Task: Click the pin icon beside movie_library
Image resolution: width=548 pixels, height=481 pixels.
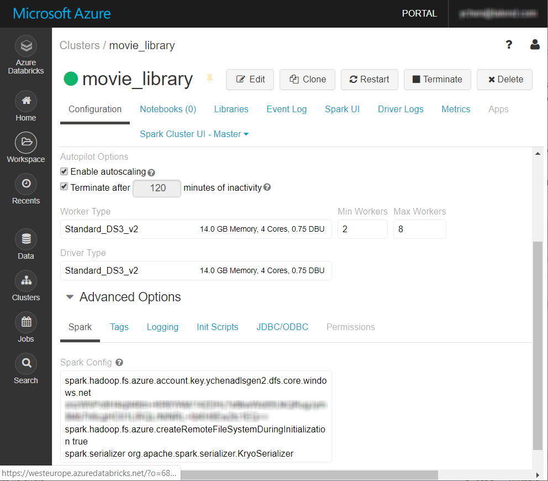Action: coord(209,79)
